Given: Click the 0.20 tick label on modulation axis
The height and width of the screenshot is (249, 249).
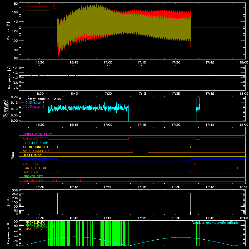Looking at the screenshot, I should (x=14, y=97).
